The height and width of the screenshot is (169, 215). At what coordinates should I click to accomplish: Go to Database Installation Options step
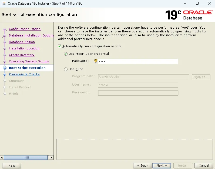[31, 35]
